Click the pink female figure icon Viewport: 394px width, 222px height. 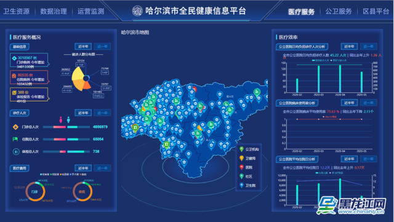coord(61,120)
